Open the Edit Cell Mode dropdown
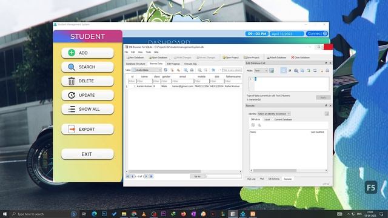 coord(261,71)
